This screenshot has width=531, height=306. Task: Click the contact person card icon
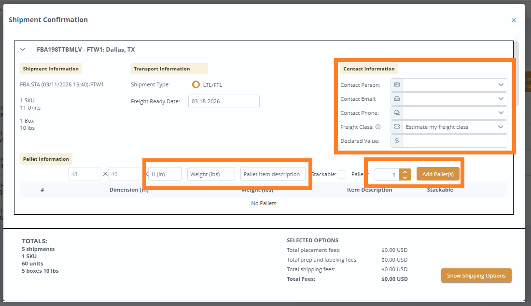click(397, 85)
